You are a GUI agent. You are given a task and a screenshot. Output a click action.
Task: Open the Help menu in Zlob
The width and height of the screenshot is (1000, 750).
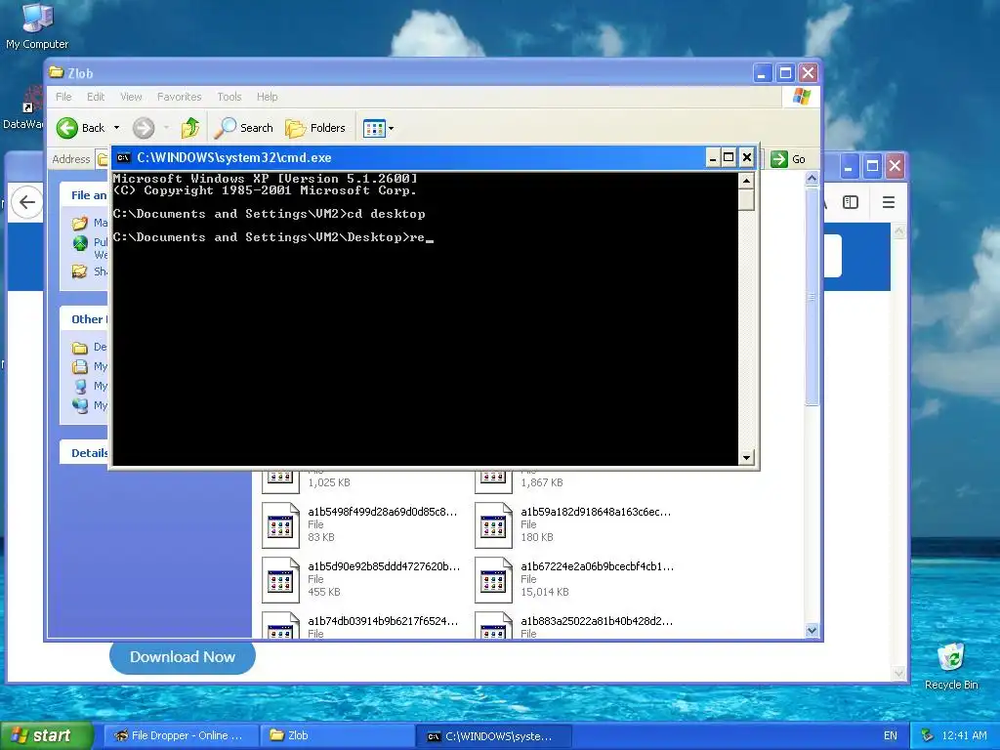(268, 97)
